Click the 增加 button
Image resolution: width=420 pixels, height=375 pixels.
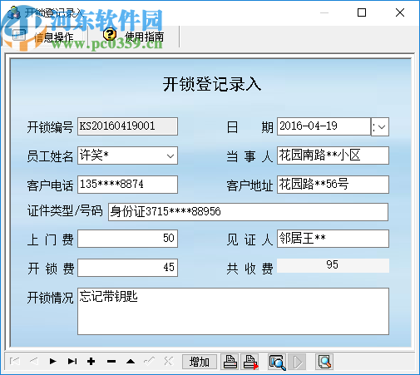click(x=200, y=362)
